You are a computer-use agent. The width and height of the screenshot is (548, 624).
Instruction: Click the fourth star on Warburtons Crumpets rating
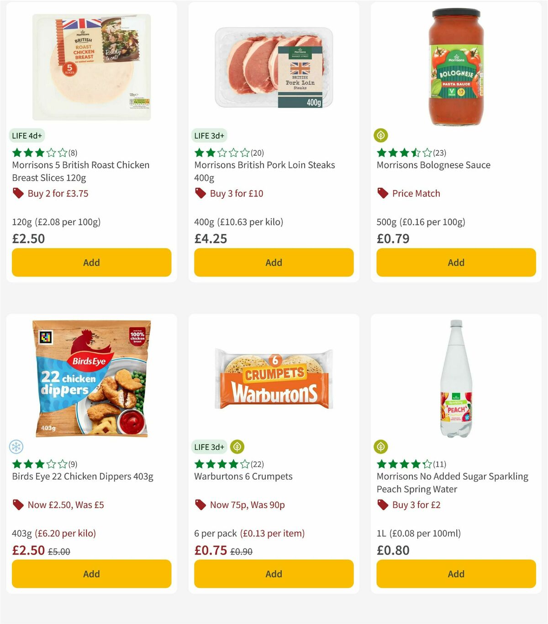click(232, 464)
